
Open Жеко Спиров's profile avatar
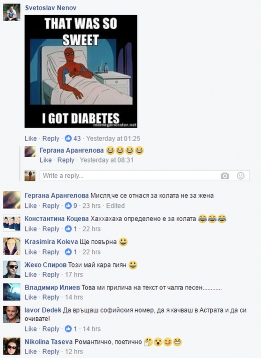[x=12, y=269]
